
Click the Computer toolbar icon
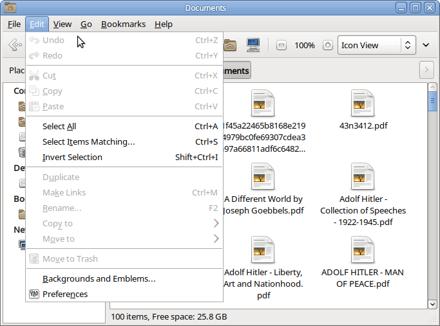(253, 45)
